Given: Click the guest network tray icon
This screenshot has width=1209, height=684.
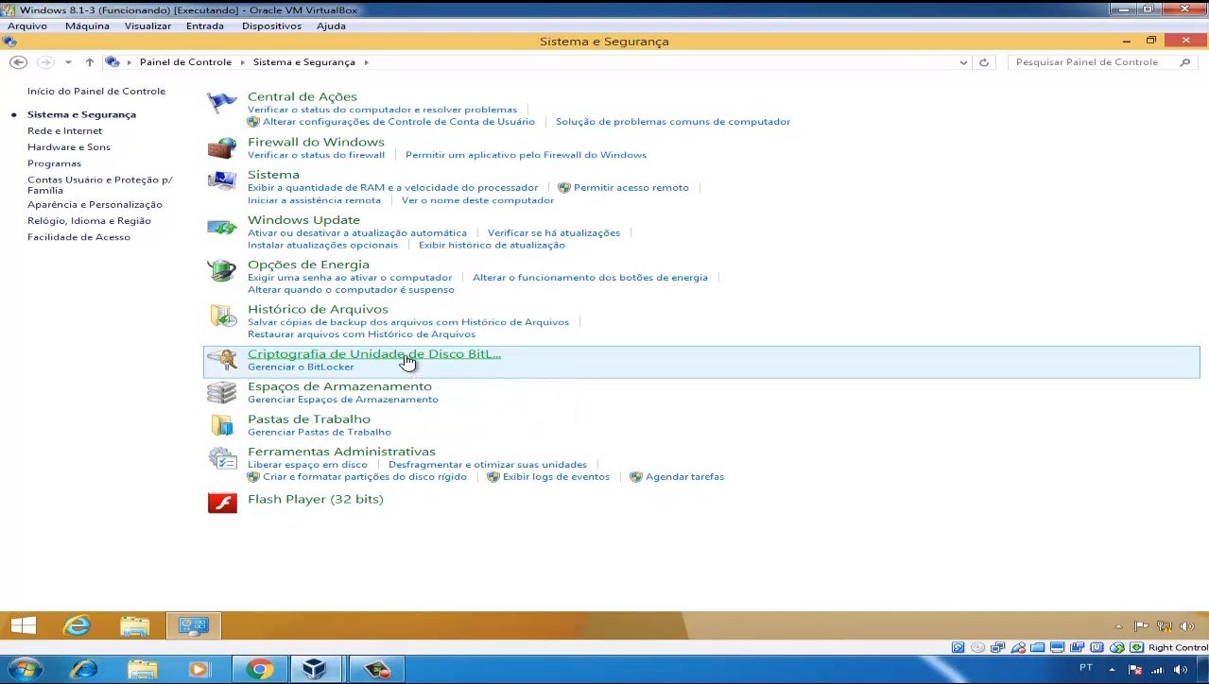Looking at the screenshot, I should click(x=1165, y=626).
